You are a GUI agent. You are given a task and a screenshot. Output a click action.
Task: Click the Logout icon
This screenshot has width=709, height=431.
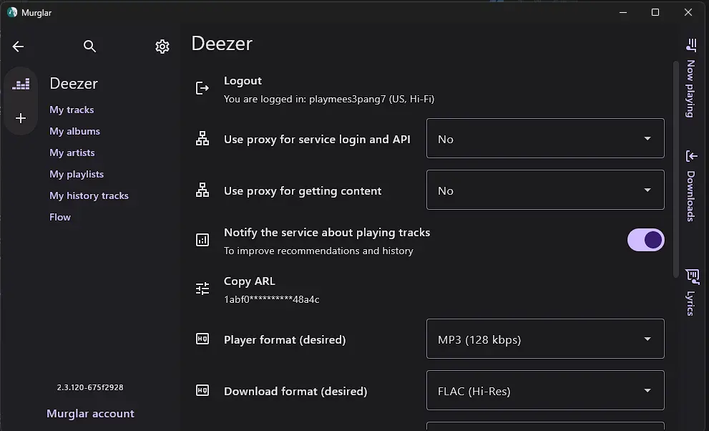pos(202,88)
